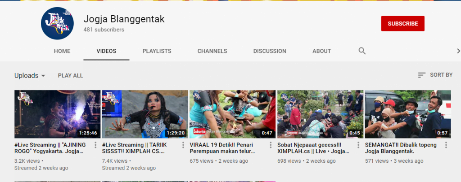Click the PLAY ALL button

click(x=70, y=75)
